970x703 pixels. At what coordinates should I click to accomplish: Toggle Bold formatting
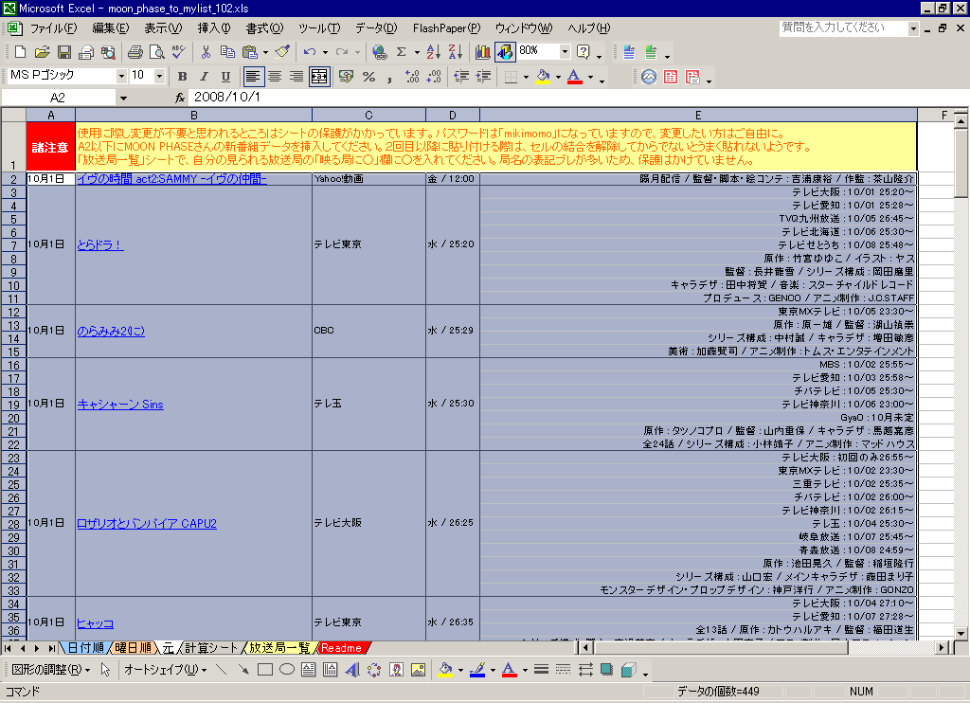[x=182, y=77]
